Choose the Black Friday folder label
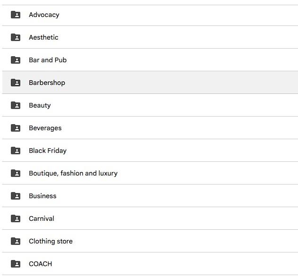The height and width of the screenshot is (277, 298). point(48,151)
